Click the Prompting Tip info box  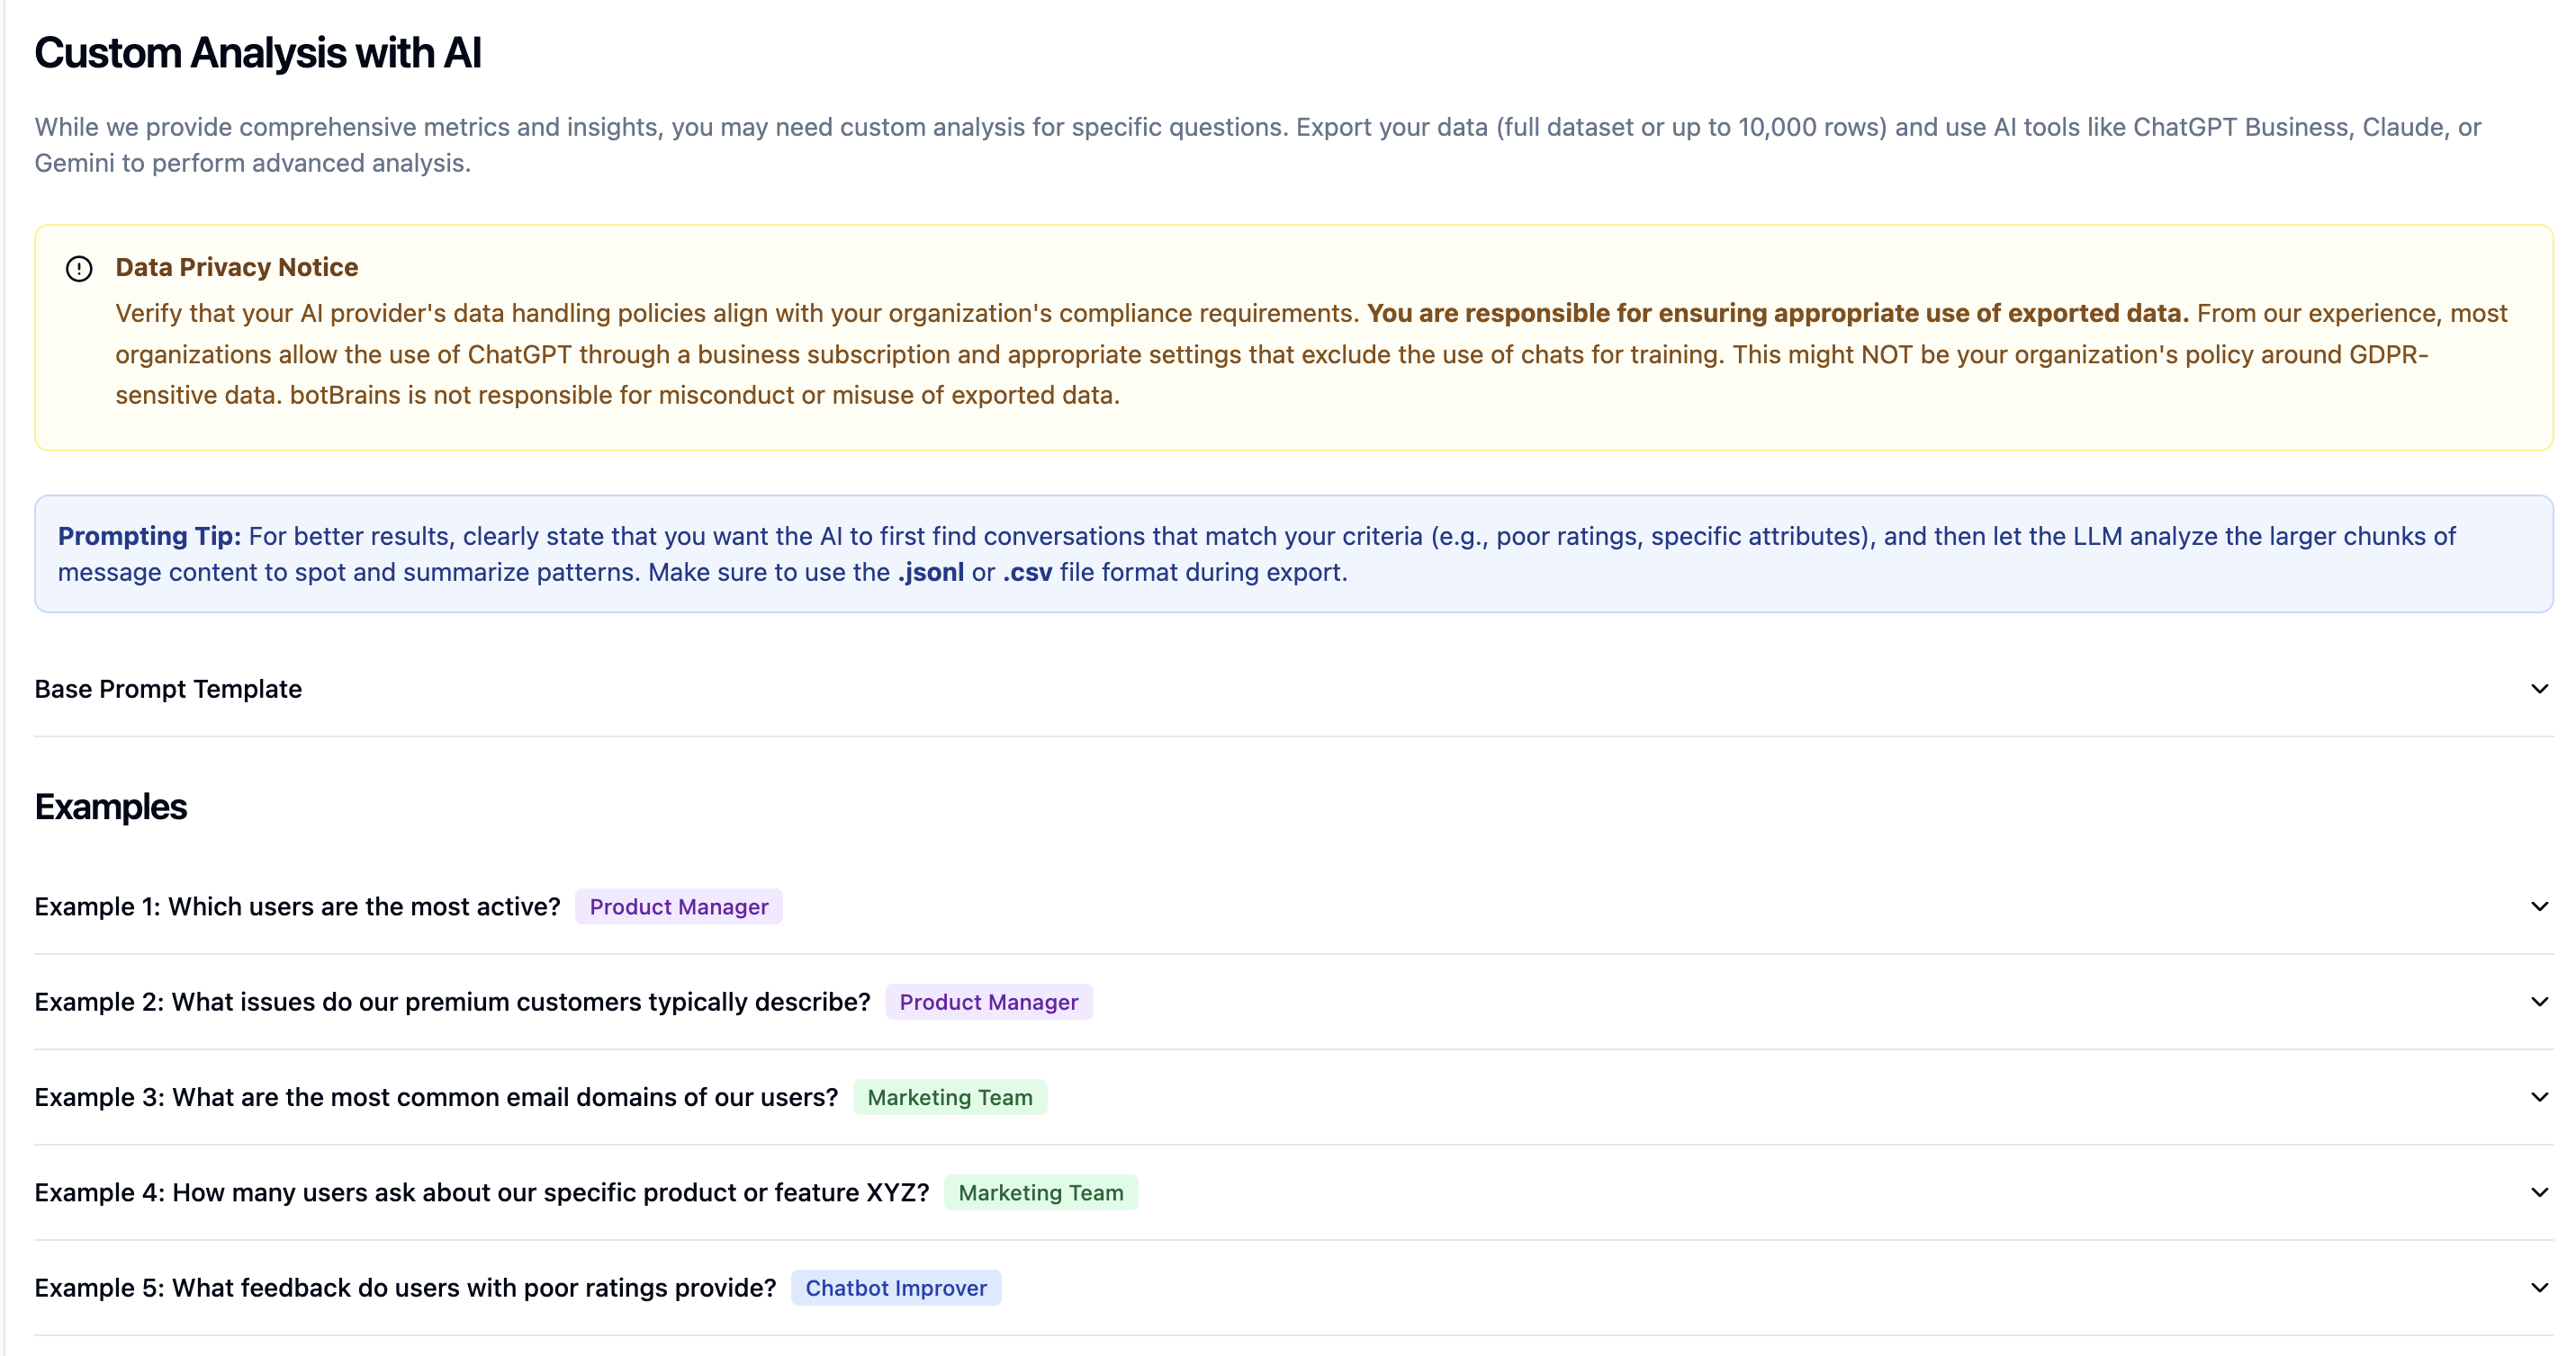click(1293, 555)
